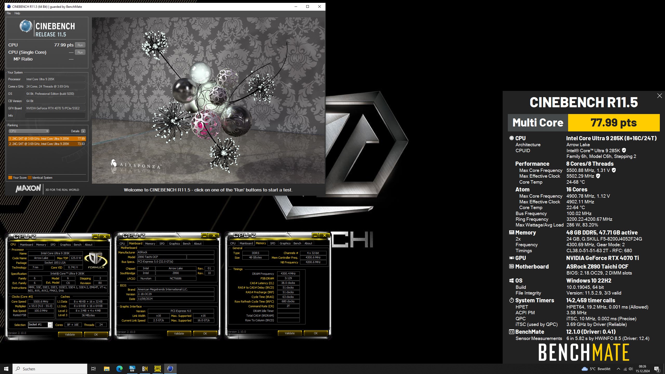Minimize the CPU-Z CPU tab window
665x374 pixels.
point(95,236)
